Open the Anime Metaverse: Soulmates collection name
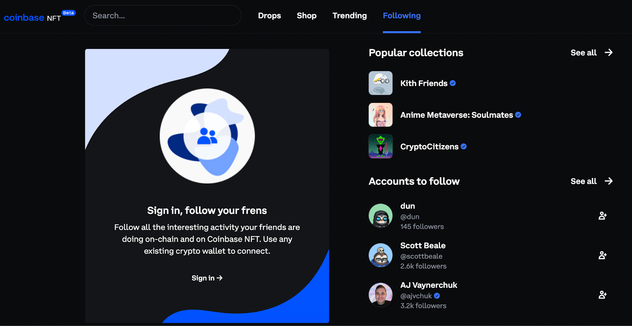The height and width of the screenshot is (326, 632). click(x=457, y=115)
